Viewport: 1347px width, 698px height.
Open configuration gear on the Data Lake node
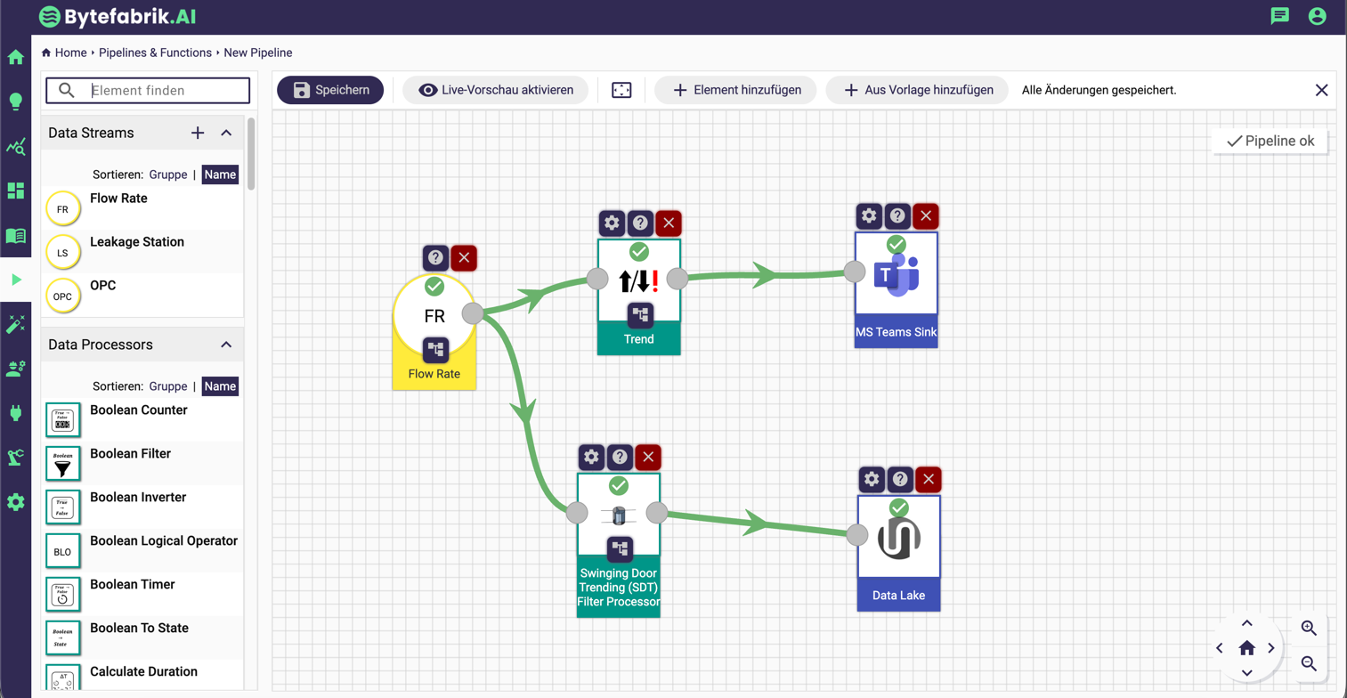point(872,479)
